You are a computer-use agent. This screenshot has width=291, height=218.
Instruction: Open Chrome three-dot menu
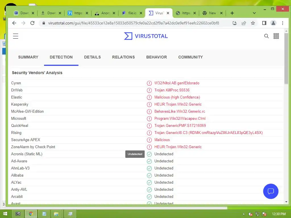[282, 23]
